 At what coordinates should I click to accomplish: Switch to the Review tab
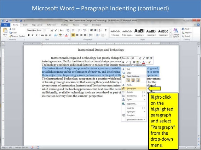click(x=76, y=25)
